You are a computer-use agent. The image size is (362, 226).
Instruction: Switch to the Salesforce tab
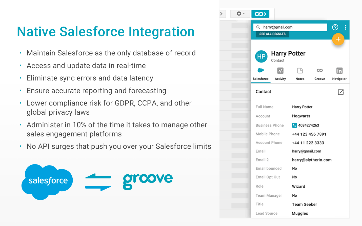pyautogui.click(x=260, y=73)
